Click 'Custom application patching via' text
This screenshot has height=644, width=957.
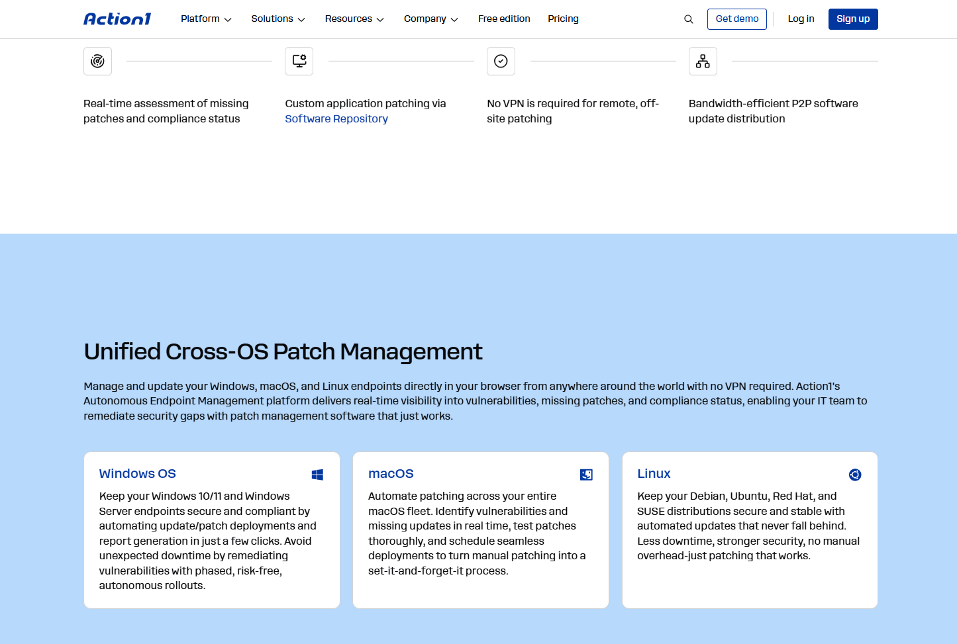(366, 104)
